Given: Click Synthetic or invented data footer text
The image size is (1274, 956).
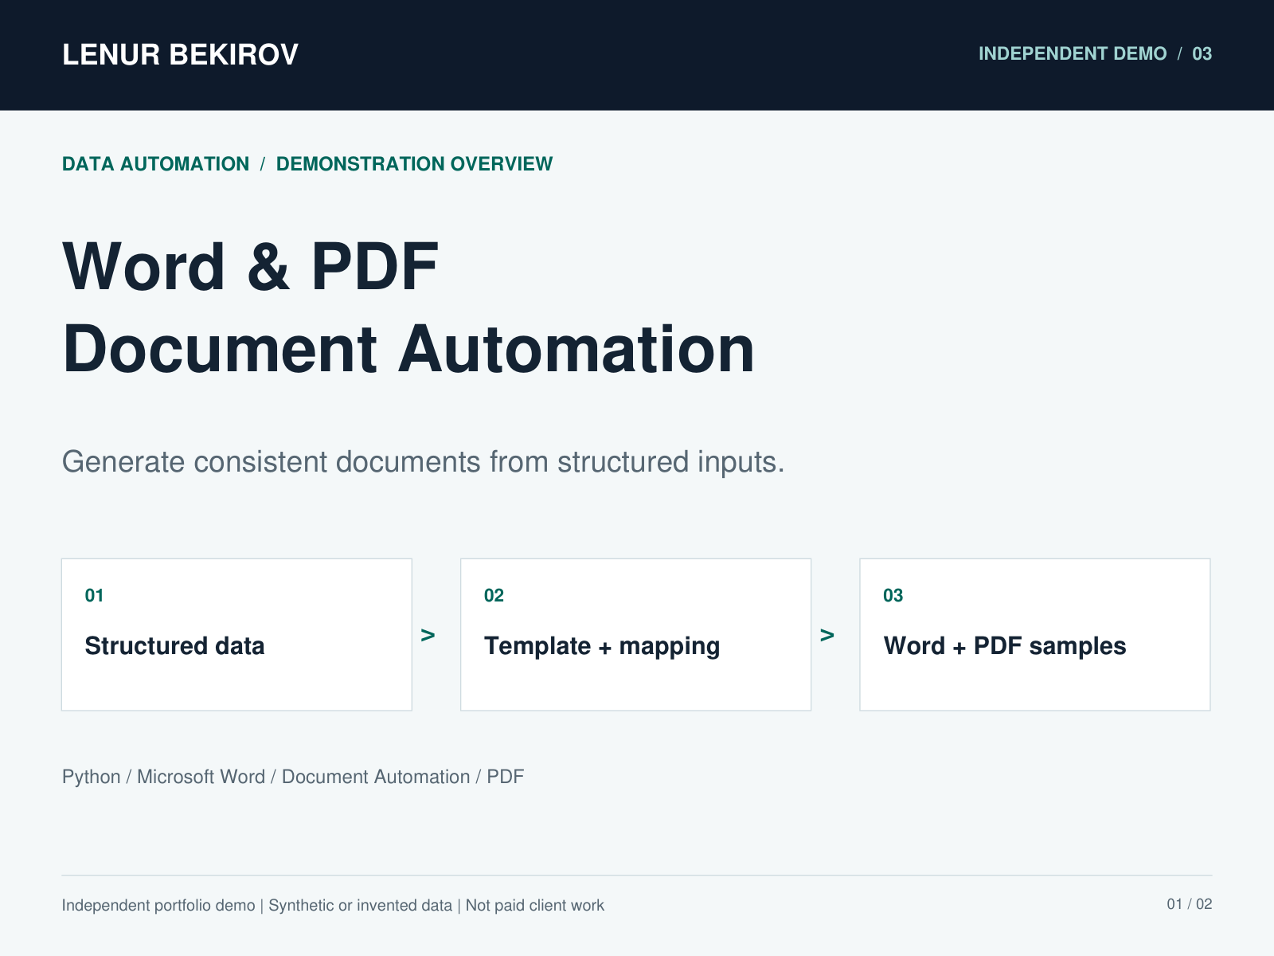Looking at the screenshot, I should click(360, 906).
